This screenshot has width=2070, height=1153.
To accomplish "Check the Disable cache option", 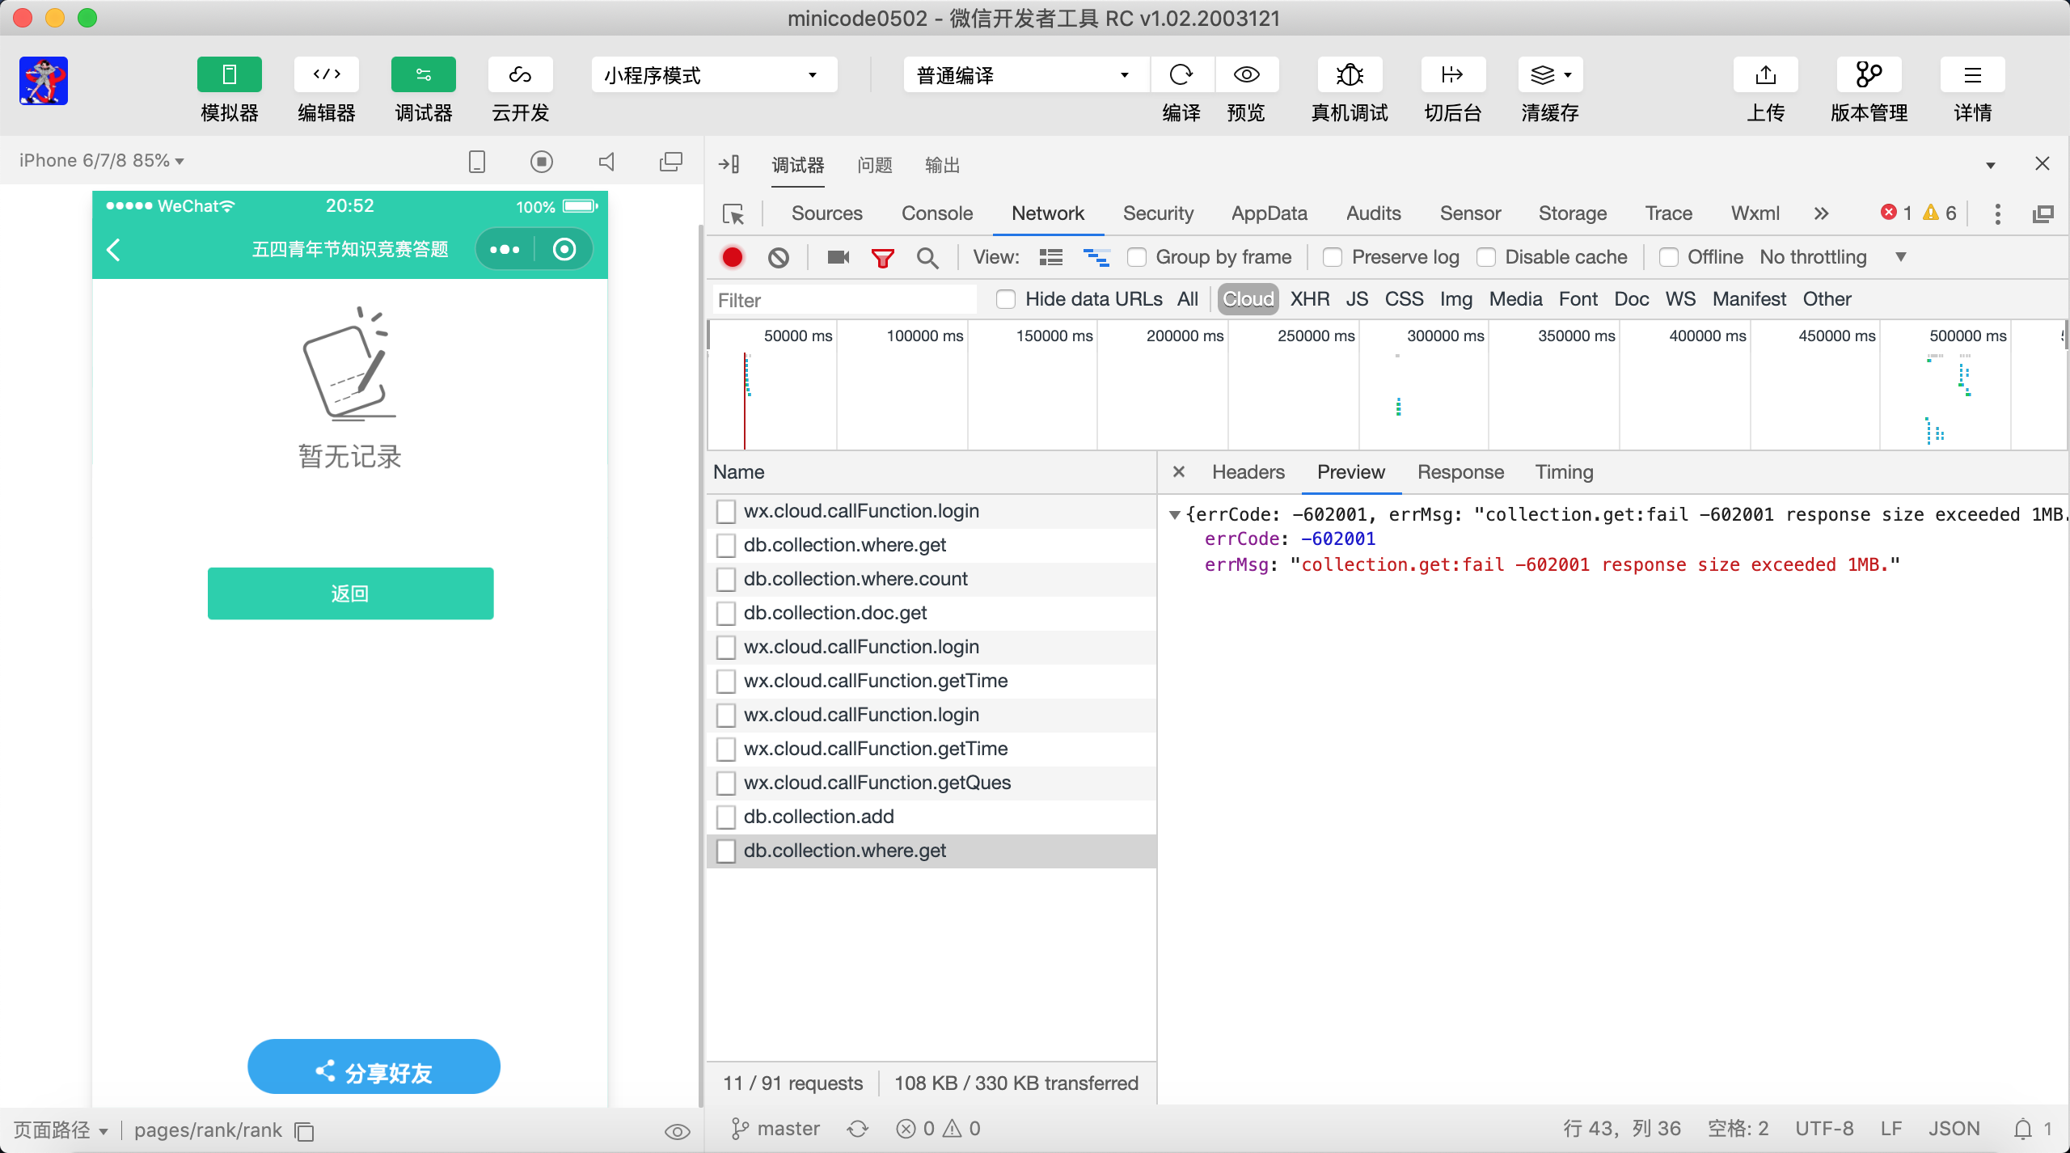I will click(x=1486, y=258).
